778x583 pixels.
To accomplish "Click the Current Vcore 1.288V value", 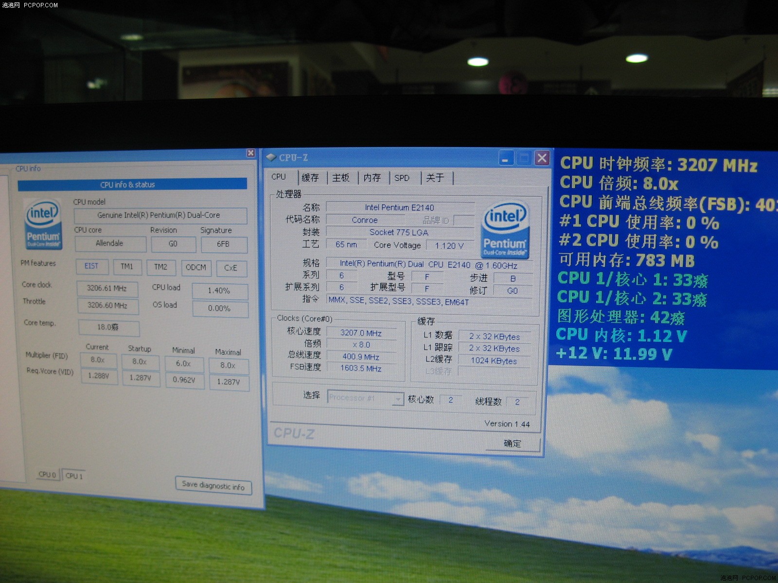I will coord(99,376).
